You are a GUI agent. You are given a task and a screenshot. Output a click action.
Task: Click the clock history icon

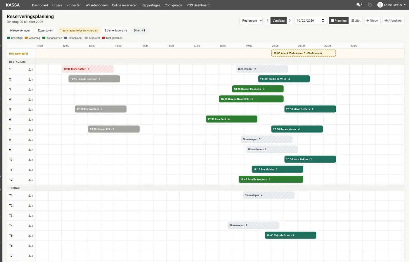(370, 5)
